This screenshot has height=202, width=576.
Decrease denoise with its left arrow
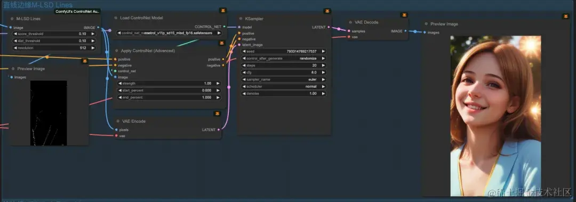coord(244,94)
